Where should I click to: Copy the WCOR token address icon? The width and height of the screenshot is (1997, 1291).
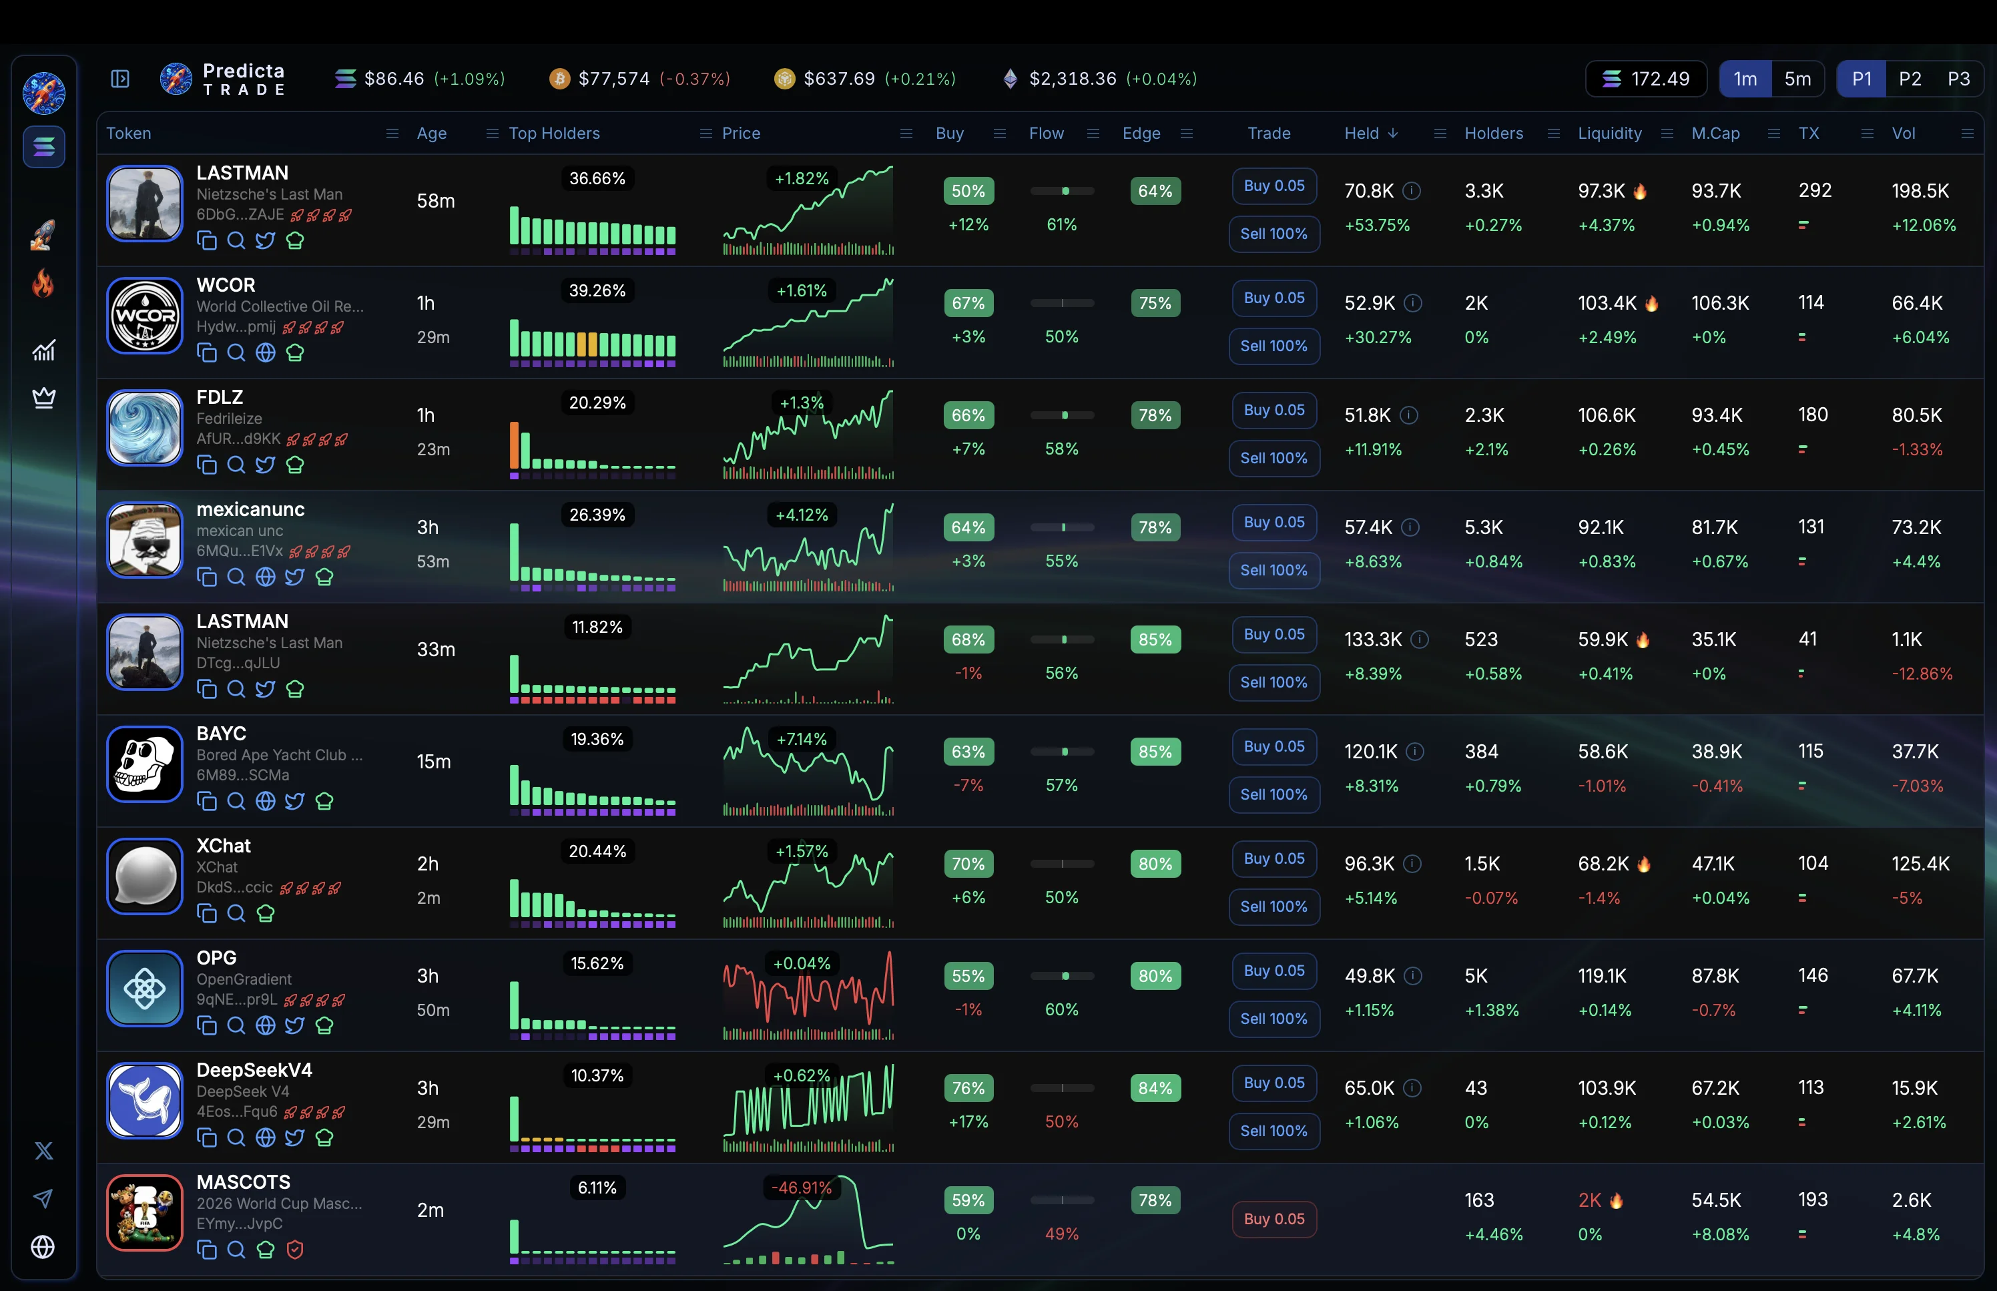pyautogui.click(x=206, y=353)
